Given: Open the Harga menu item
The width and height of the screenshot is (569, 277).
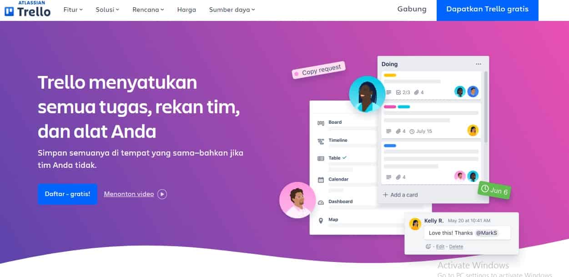Looking at the screenshot, I should (x=186, y=10).
